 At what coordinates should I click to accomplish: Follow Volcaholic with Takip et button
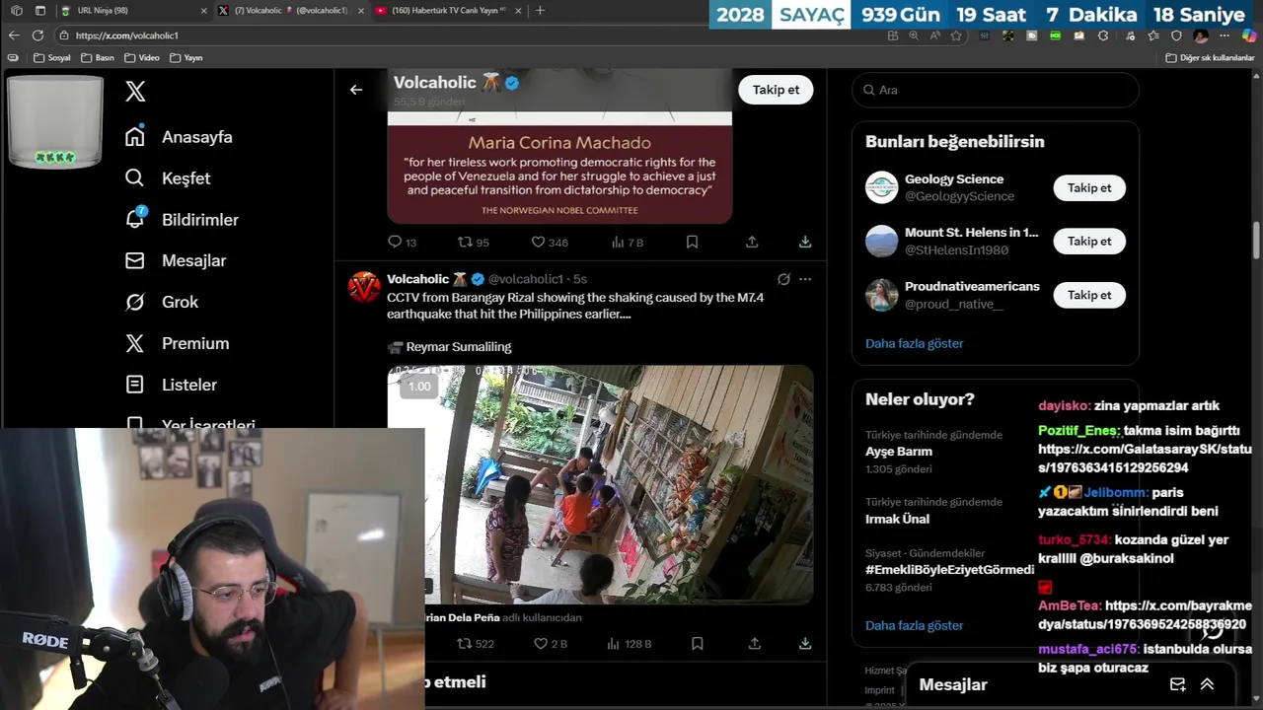point(776,90)
